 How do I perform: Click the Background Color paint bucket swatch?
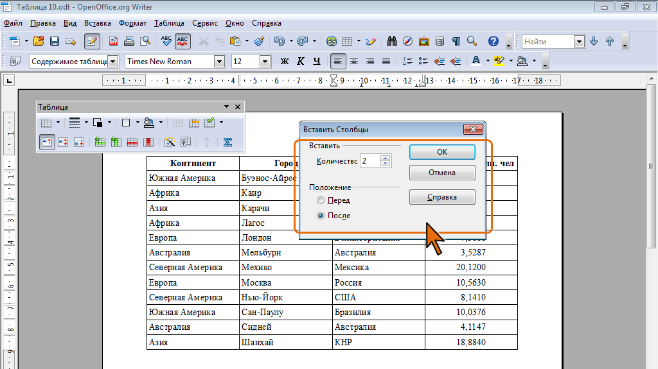[x=522, y=61]
